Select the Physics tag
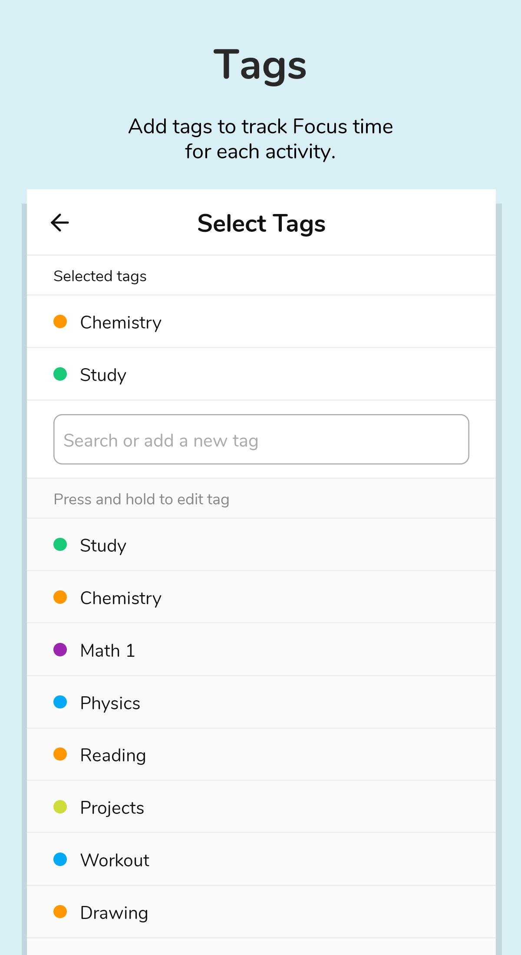This screenshot has height=955, width=521. coord(110,703)
